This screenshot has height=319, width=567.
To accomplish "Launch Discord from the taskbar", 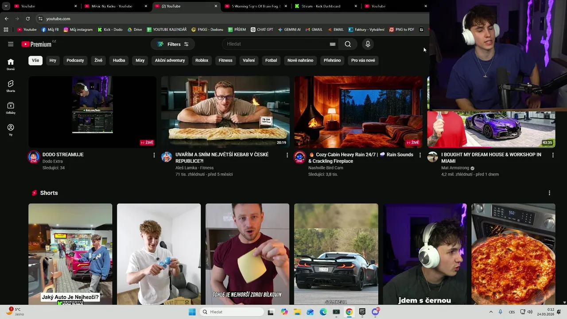I will (375, 312).
